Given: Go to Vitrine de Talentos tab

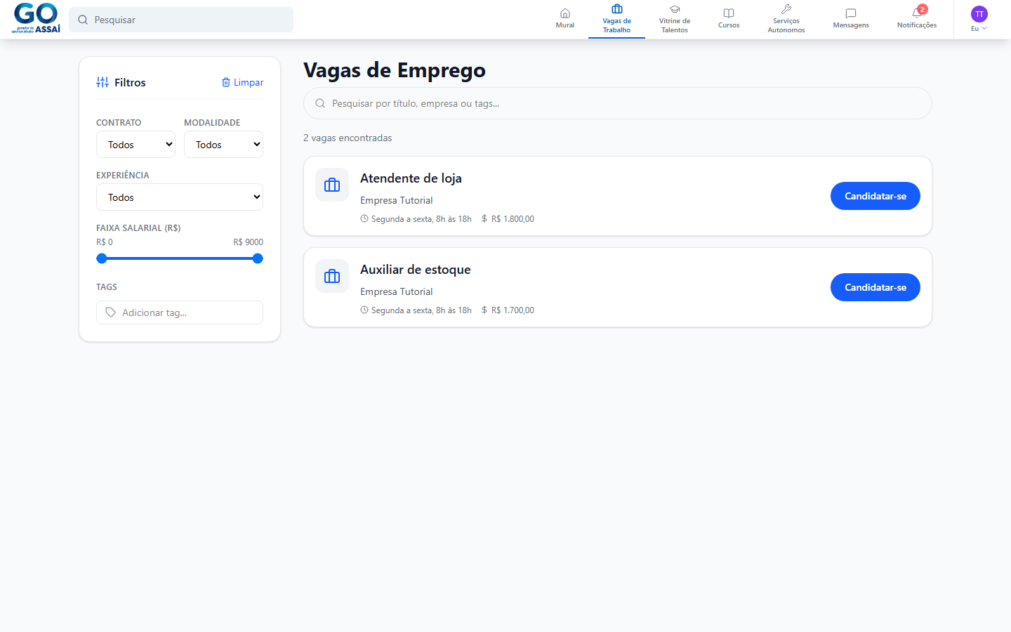Looking at the screenshot, I should click(x=675, y=20).
